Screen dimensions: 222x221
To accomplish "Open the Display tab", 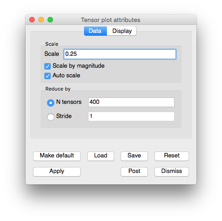I will 122,31.
